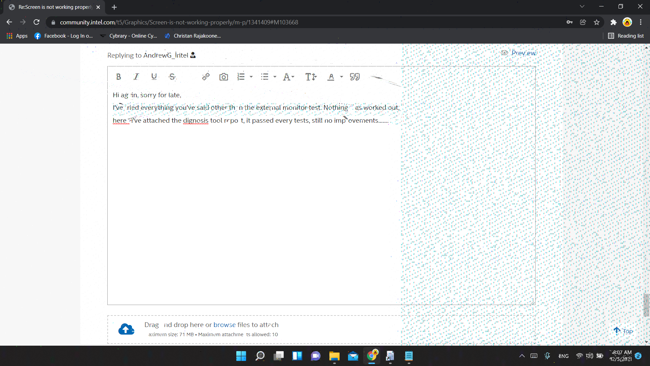Click inside the reply text area
This screenshot has height=366, width=650.
tap(254, 203)
